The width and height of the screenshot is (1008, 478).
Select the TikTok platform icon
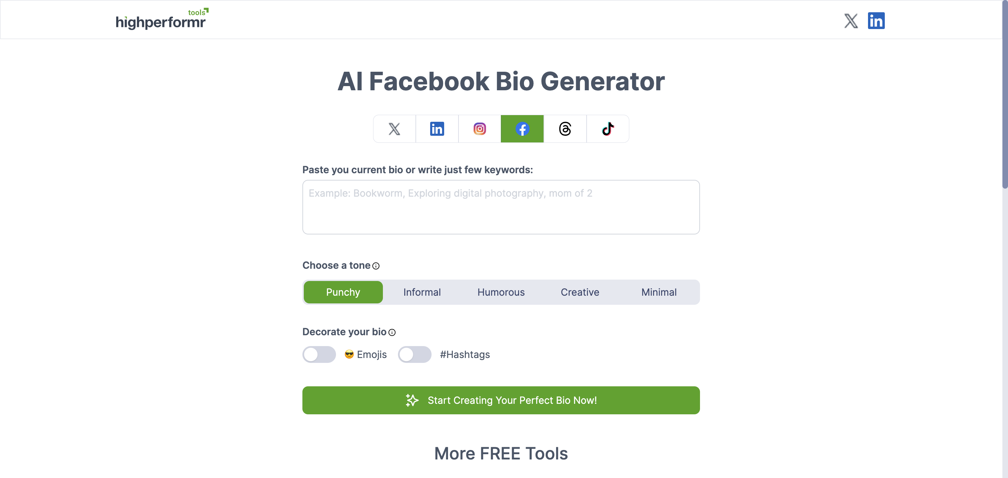coord(607,129)
